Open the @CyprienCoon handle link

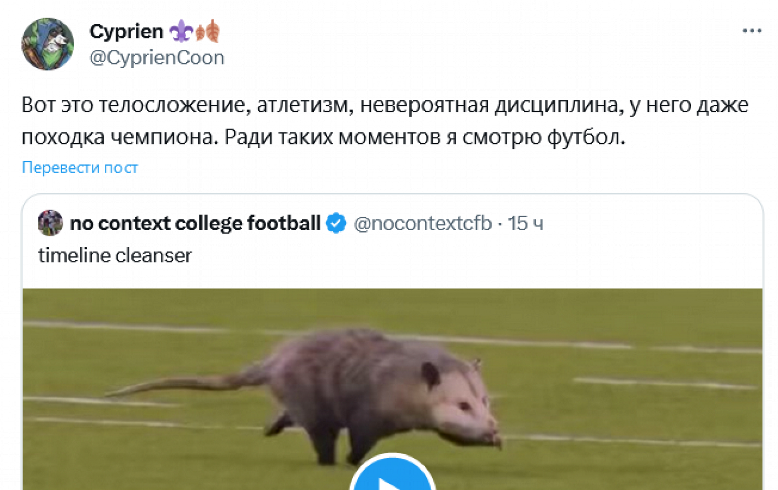157,58
